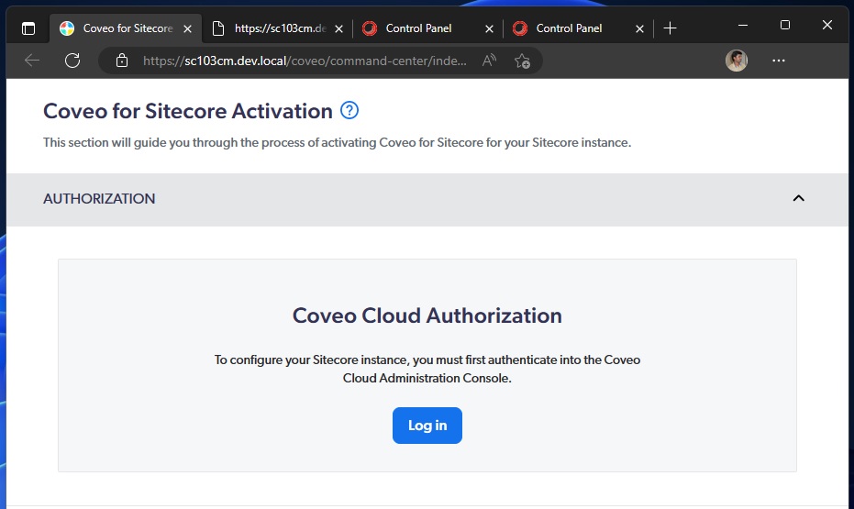This screenshot has height=509, width=854.
Task: Close the second Control Panel tab
Action: (x=639, y=28)
